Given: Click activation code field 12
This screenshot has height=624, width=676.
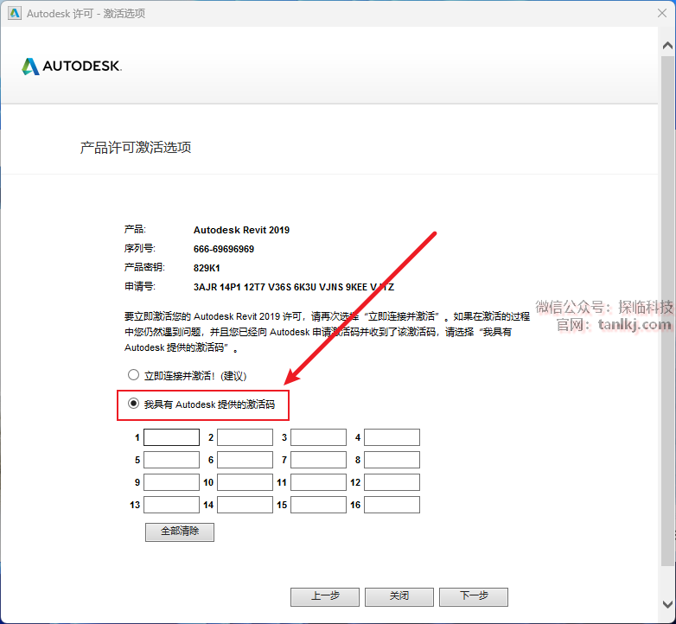Looking at the screenshot, I should (392, 482).
